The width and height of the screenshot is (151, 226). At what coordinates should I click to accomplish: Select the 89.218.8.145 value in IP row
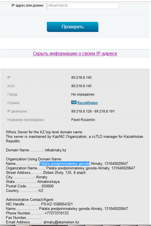81,78
